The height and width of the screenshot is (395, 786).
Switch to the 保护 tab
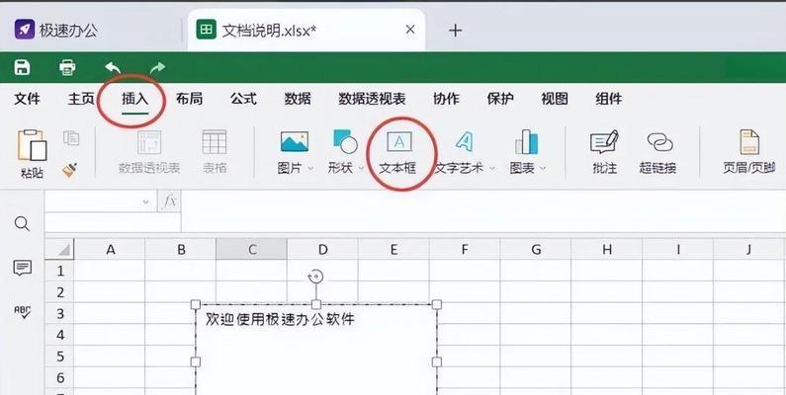(x=500, y=99)
